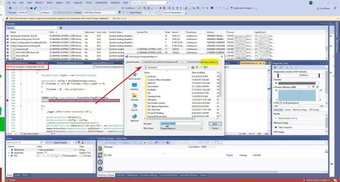Image resolution: width=340 pixels, height=182 pixels.
Task: Click the Application Insights location icon
Action: click(231, 8)
